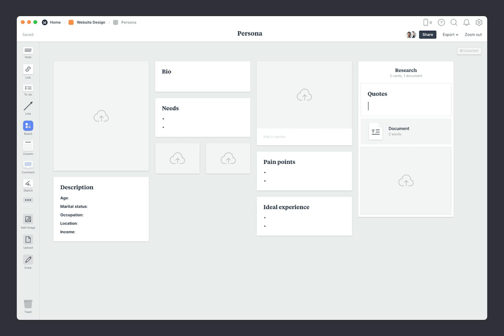
Task: Open the Website Design breadcrumb
Action: 91,22
